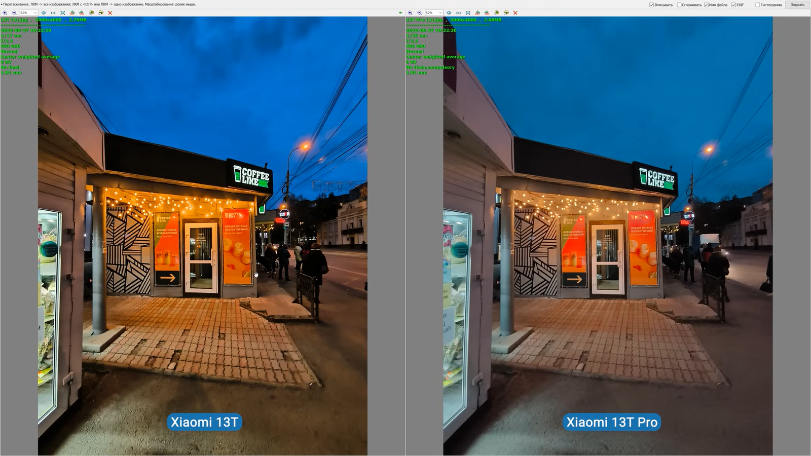Image resolution: width=811 pixels, height=456 pixels.
Task: Click the 1:1 actual size icon in left panel
Action: [53, 13]
